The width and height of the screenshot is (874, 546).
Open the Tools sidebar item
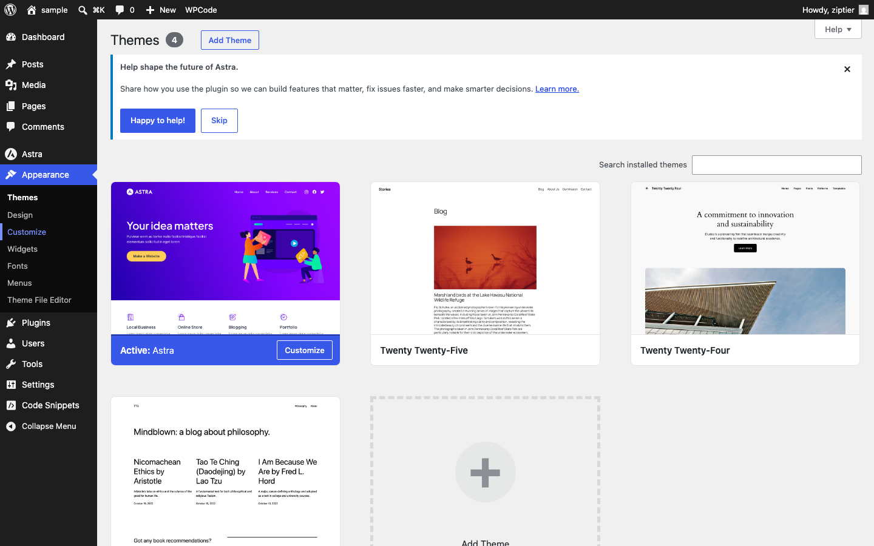click(49, 364)
